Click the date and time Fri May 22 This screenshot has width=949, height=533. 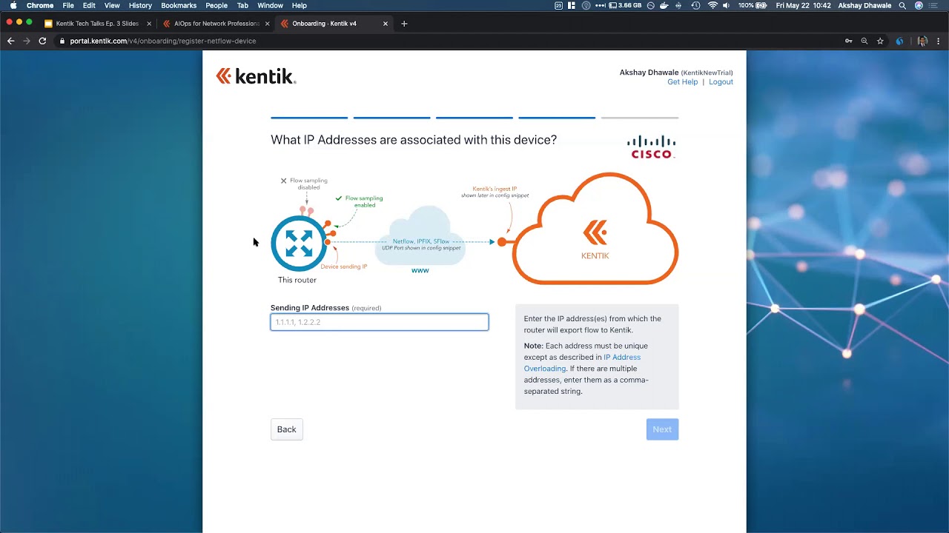803,5
